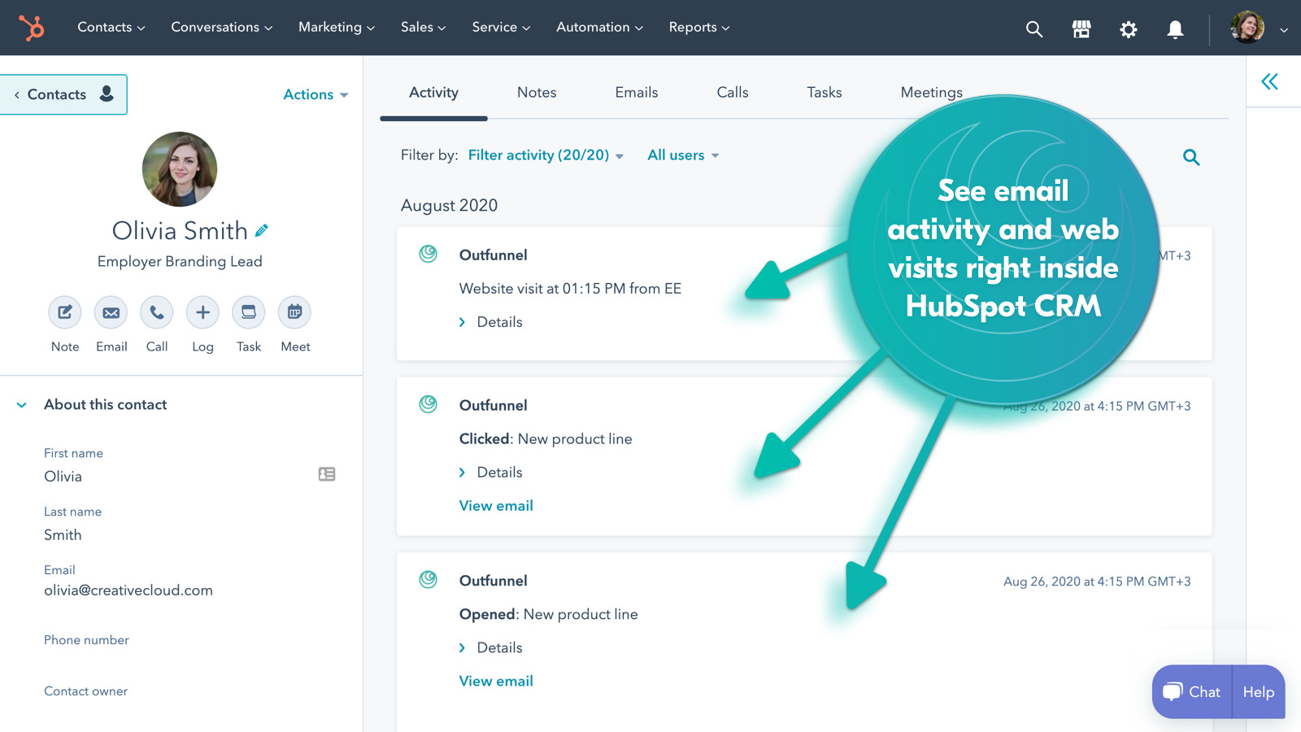Click the Last name value Smith
The image size is (1301, 732).
coord(63,535)
